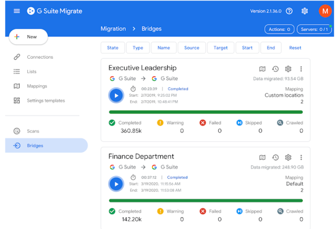Click Completed status of Finance Department
The width and height of the screenshot is (336, 229).
(x=177, y=178)
